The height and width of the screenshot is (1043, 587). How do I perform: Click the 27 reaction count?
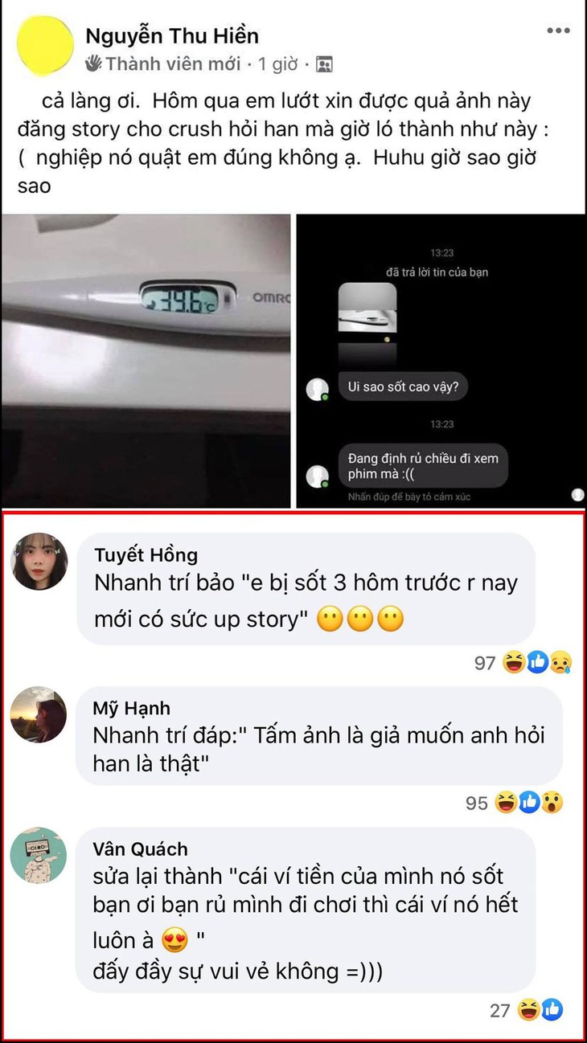[500, 1010]
